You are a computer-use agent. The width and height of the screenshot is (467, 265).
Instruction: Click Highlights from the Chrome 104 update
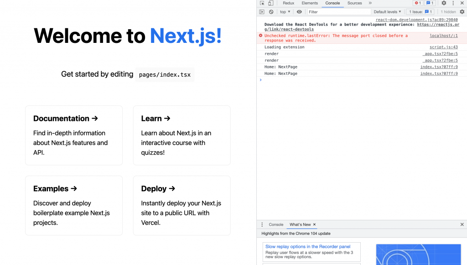[296, 234]
